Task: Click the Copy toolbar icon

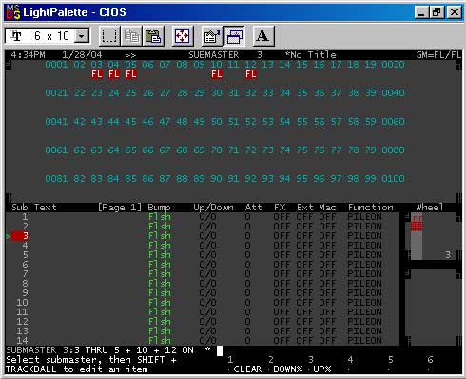Action: [x=131, y=36]
